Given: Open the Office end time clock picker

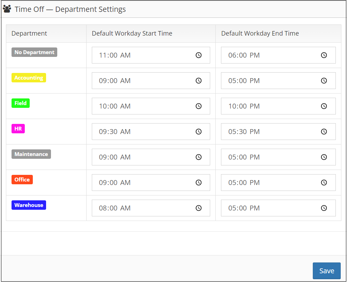Looking at the screenshot, I should tap(324, 183).
